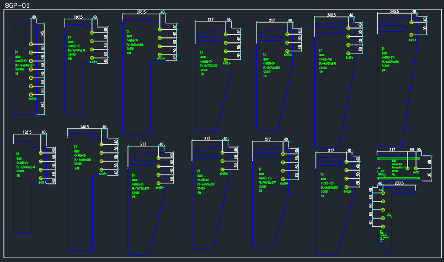
Task: Click the 240.5 dimension in the bottom row
Action: coord(84,127)
